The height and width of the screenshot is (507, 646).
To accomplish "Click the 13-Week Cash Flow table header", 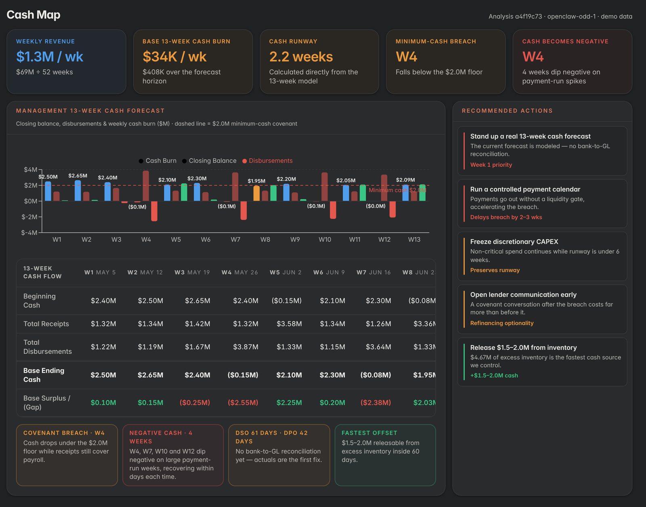I will tap(42, 272).
